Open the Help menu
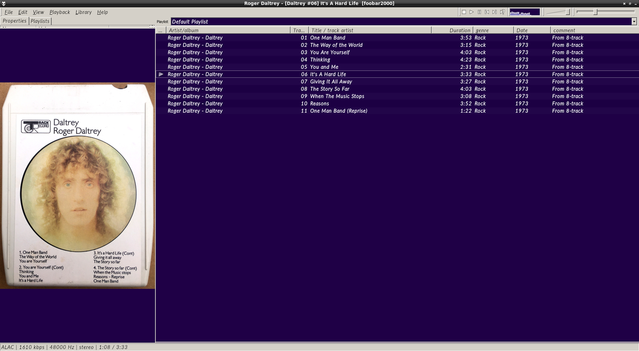Screen dimensions: 639x351 102,12
